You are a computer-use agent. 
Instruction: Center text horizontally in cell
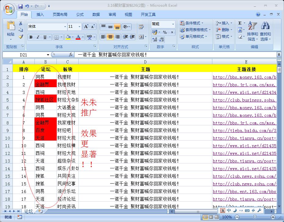tap(110, 37)
